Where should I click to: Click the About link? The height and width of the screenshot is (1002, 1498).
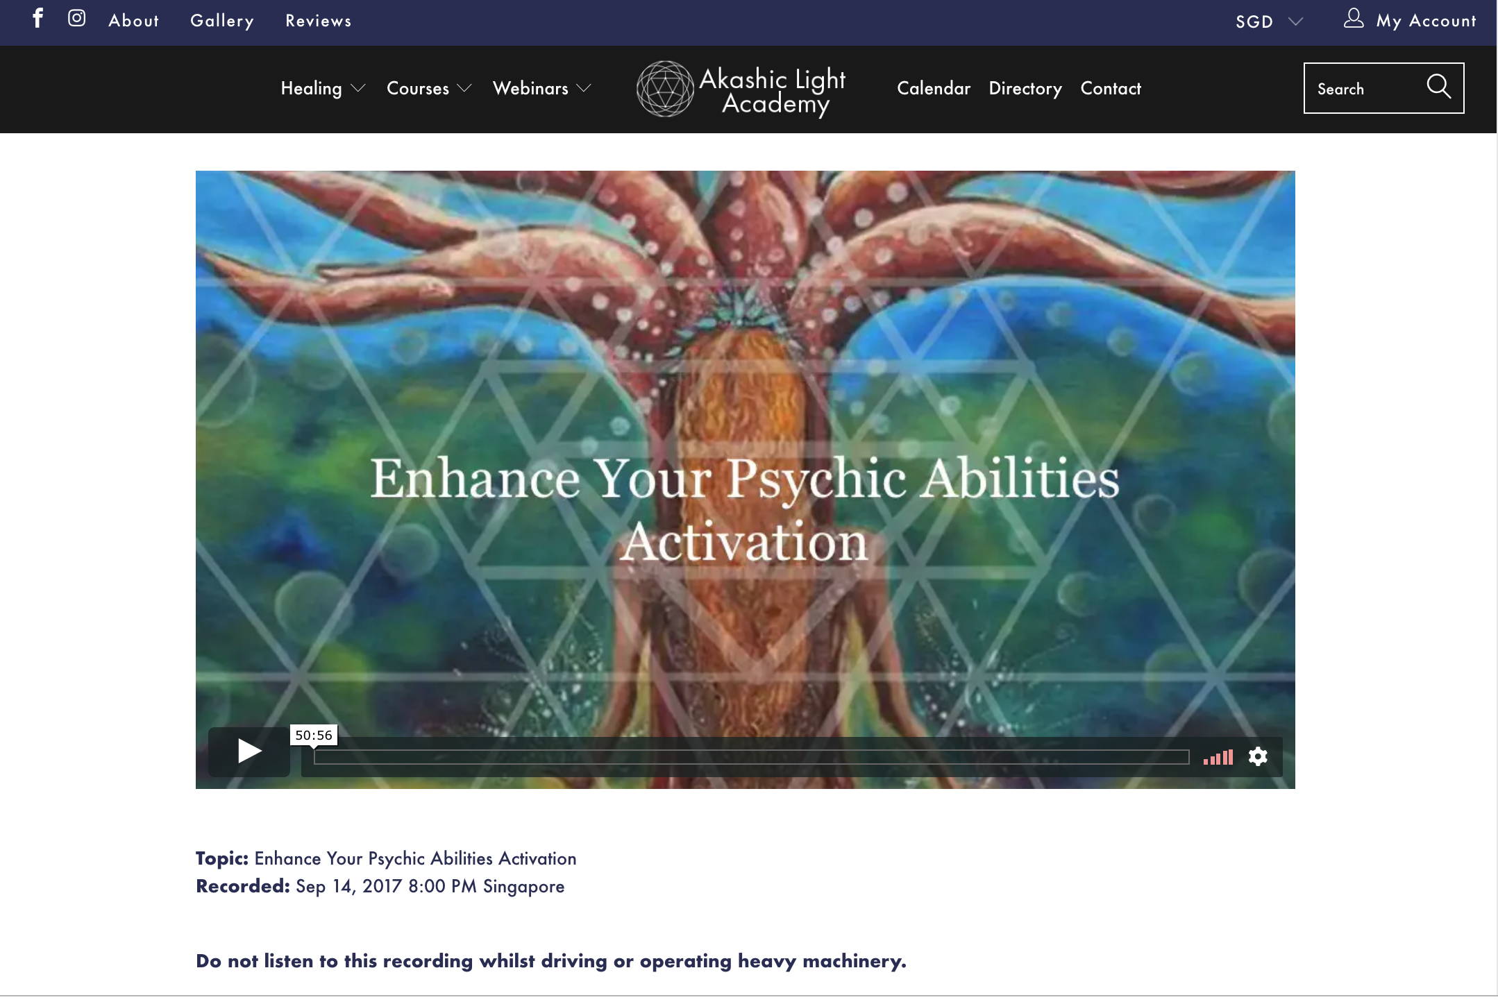(x=134, y=21)
